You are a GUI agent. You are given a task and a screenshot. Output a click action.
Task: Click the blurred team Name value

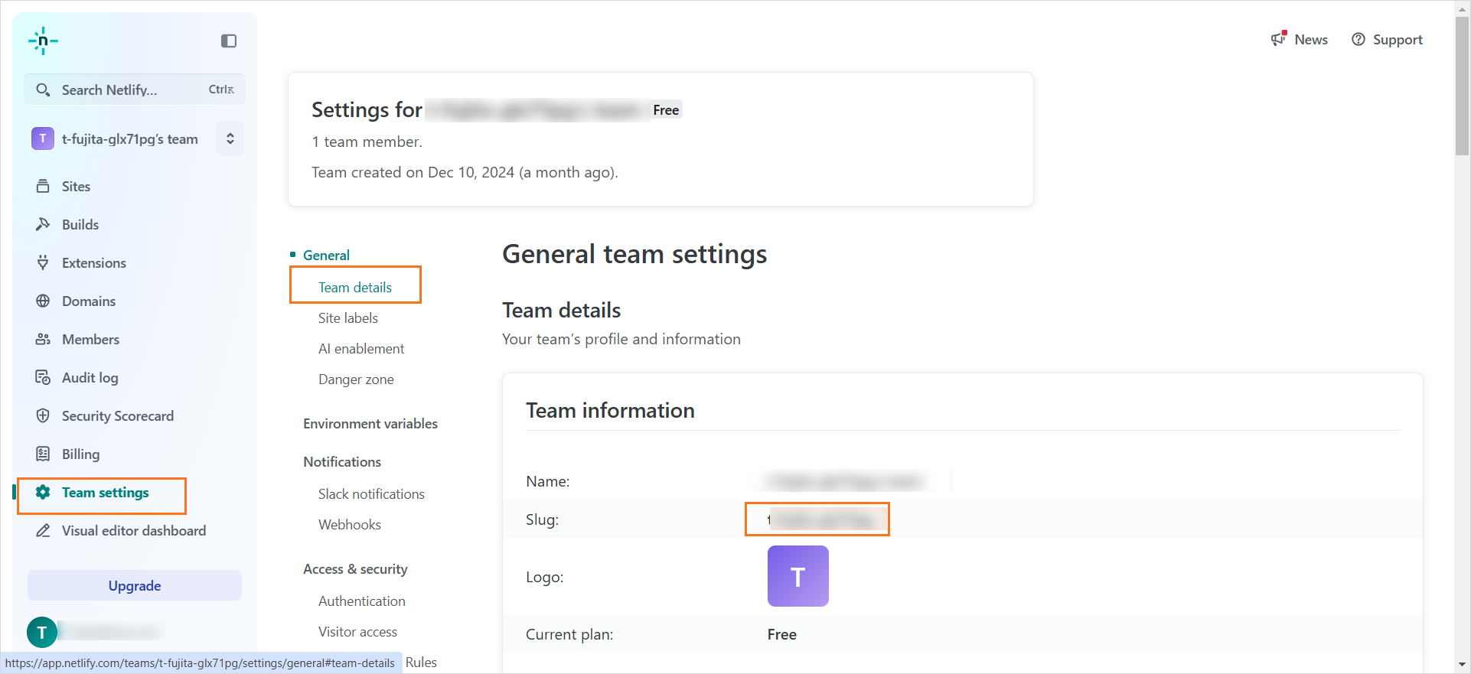tap(846, 481)
